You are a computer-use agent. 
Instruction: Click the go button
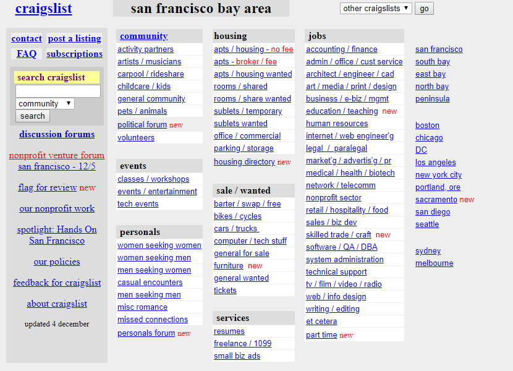click(x=424, y=9)
